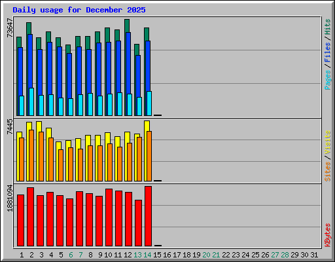This screenshot has width=335, height=262.
Task: Select weekend day 20 axis label
Action: pyautogui.click(x=206, y=255)
